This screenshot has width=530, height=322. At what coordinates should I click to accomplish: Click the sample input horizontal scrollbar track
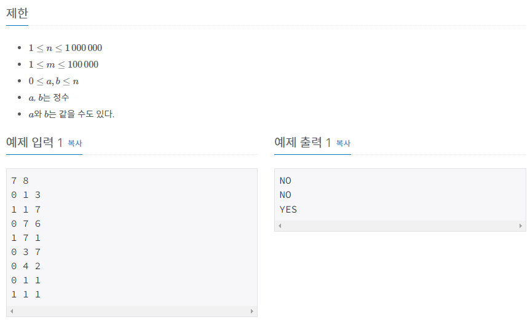click(132, 311)
